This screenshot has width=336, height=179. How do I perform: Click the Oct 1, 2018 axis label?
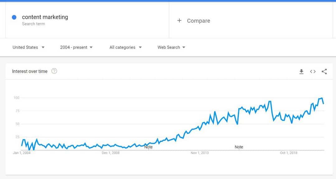[288, 153]
